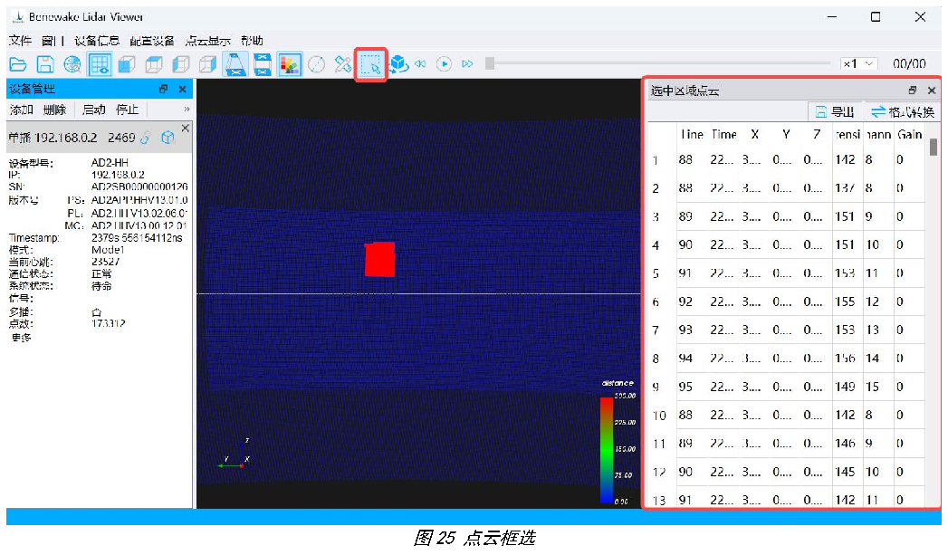Click the circle measurement tool icon

point(316,64)
